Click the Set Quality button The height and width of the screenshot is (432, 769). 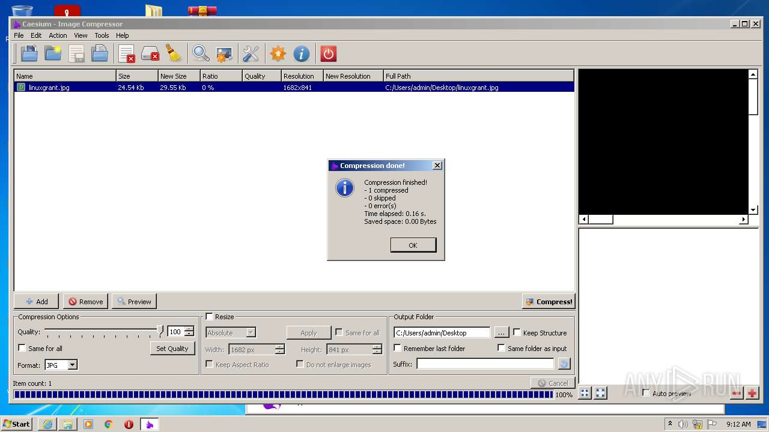coord(172,348)
